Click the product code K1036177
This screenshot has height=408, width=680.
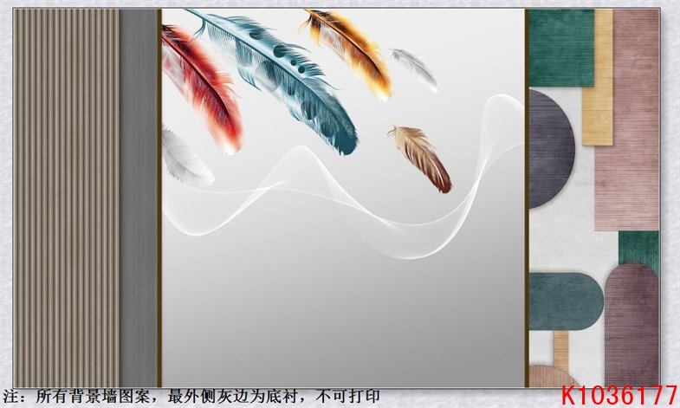(619, 395)
